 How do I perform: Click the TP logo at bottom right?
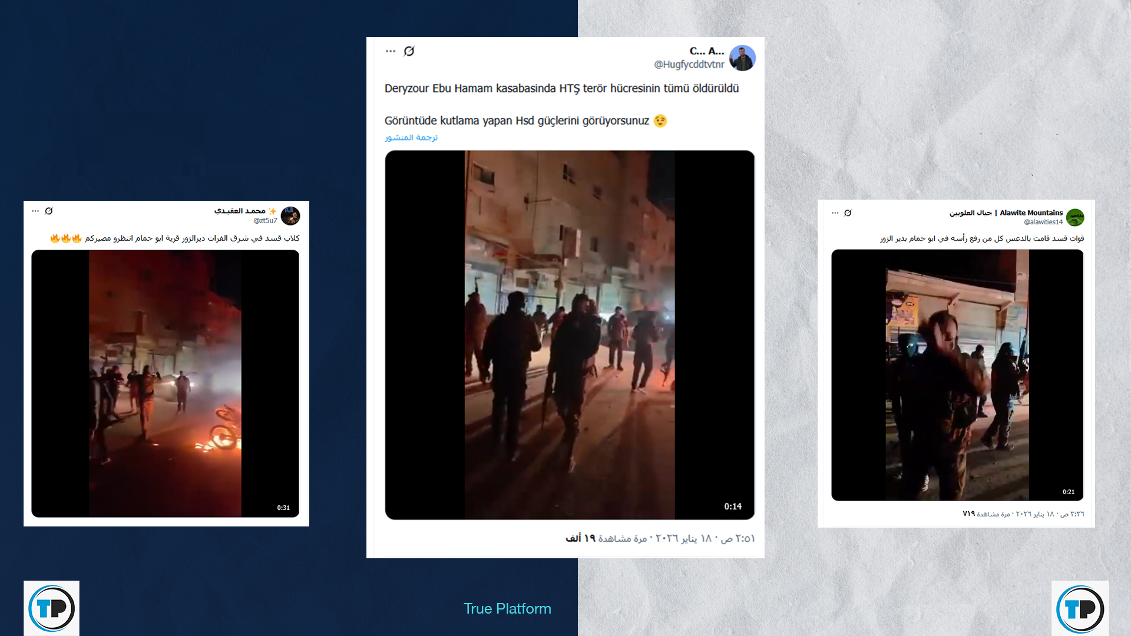pyautogui.click(x=1080, y=608)
